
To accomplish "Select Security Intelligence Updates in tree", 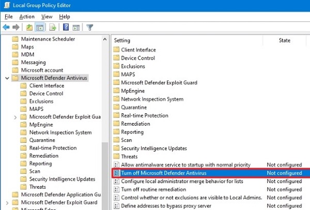I will click(63, 179).
